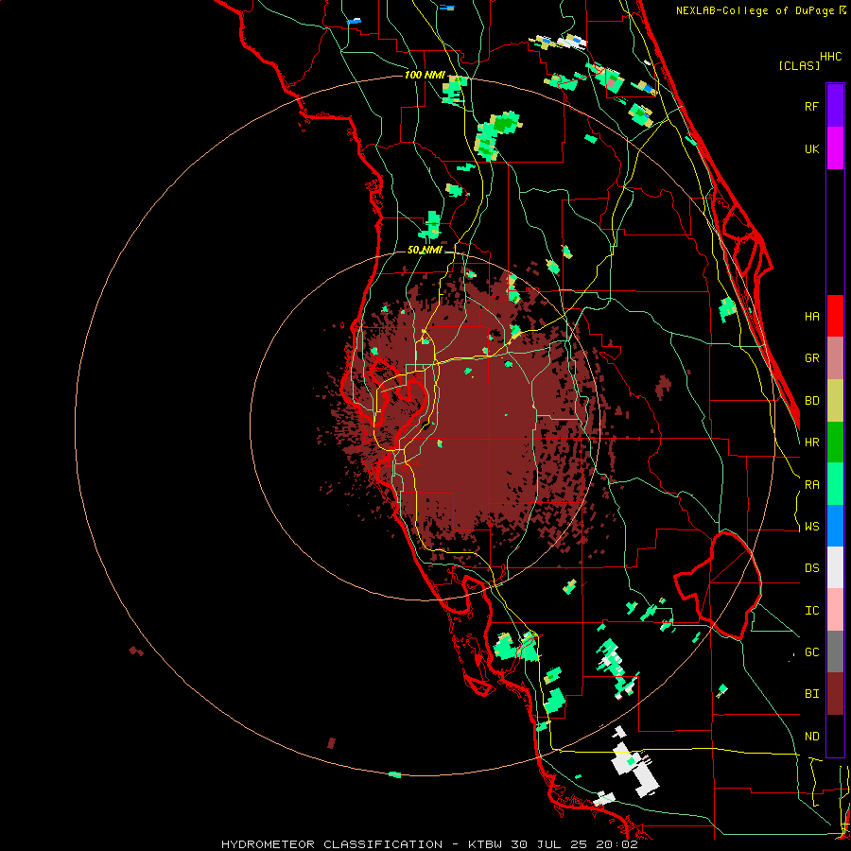
Task: Click the UK legend label
Action: coord(811,148)
